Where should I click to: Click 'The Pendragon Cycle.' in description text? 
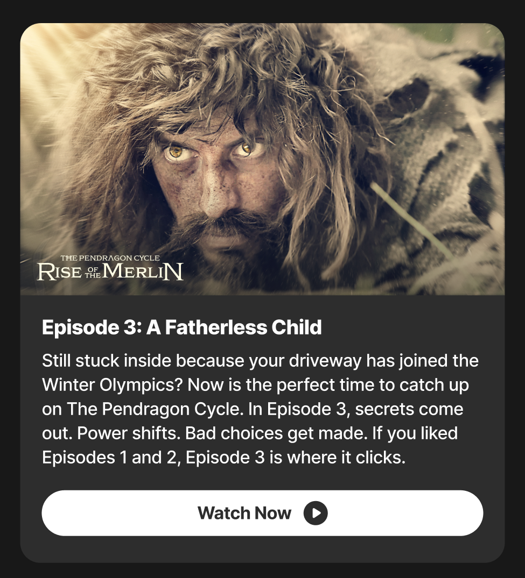coord(155,409)
